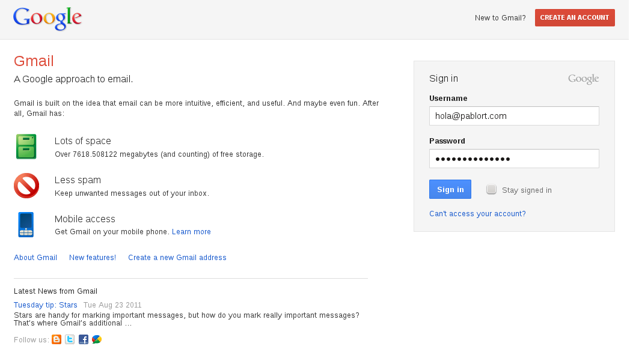Open the Twitter follow icon

pos(70,339)
